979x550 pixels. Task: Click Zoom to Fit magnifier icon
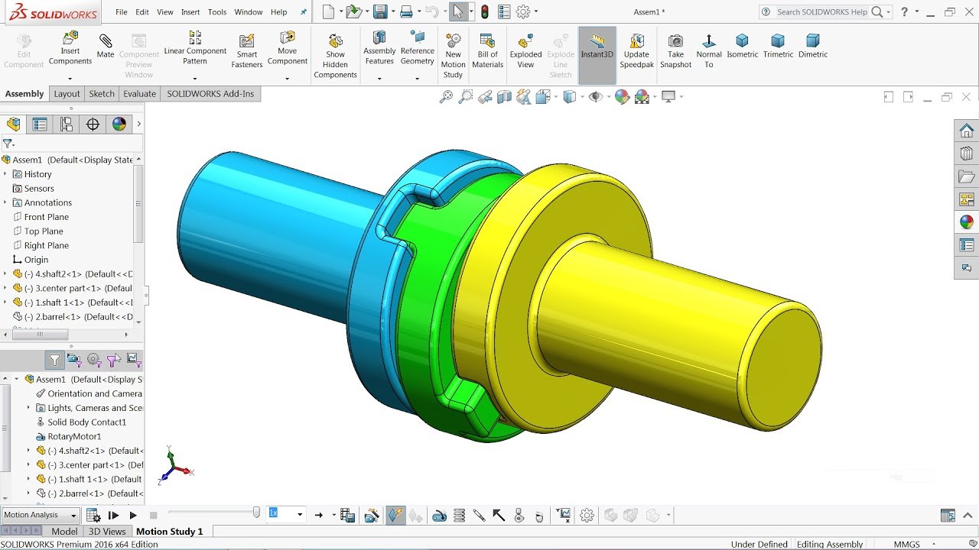[x=446, y=97]
